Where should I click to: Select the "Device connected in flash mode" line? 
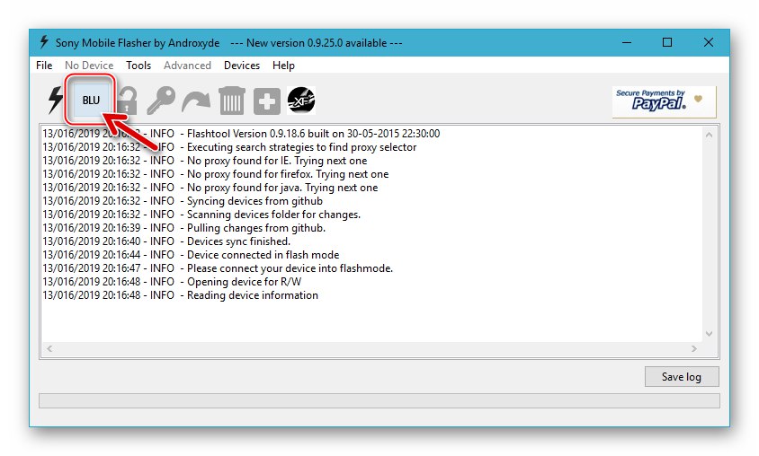(x=191, y=255)
